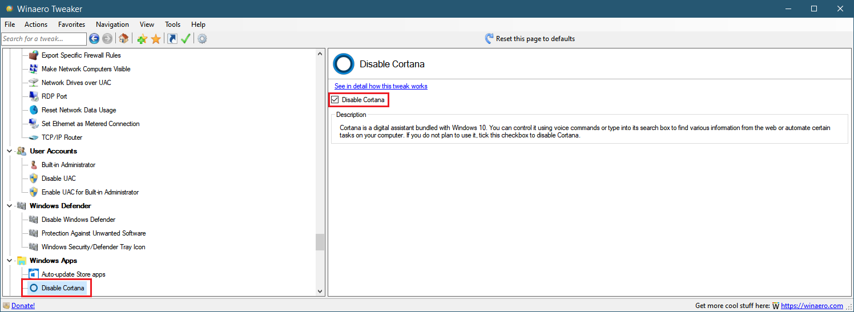
Task: Open the Actions menu
Action: pyautogui.click(x=36, y=25)
